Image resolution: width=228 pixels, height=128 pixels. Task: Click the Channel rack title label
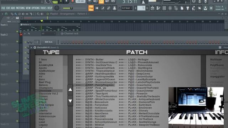click(71, 33)
